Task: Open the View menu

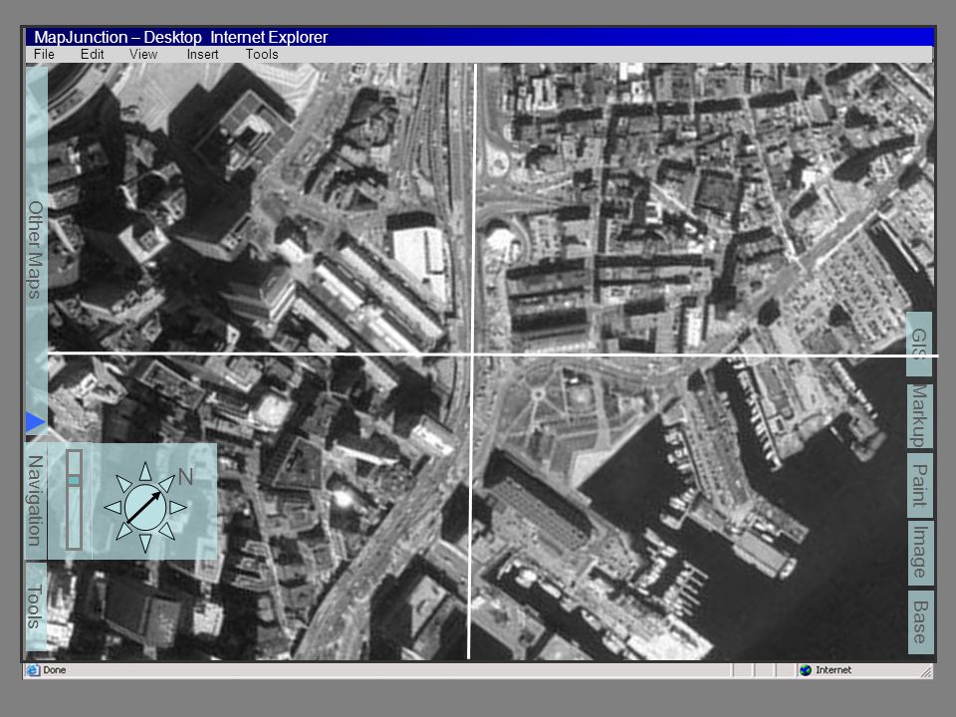Action: tap(143, 54)
